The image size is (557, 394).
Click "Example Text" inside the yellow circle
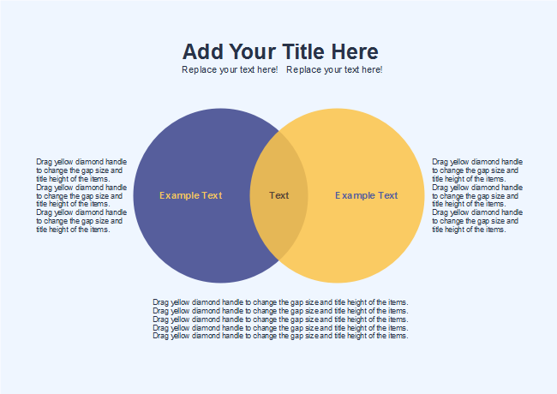(366, 195)
